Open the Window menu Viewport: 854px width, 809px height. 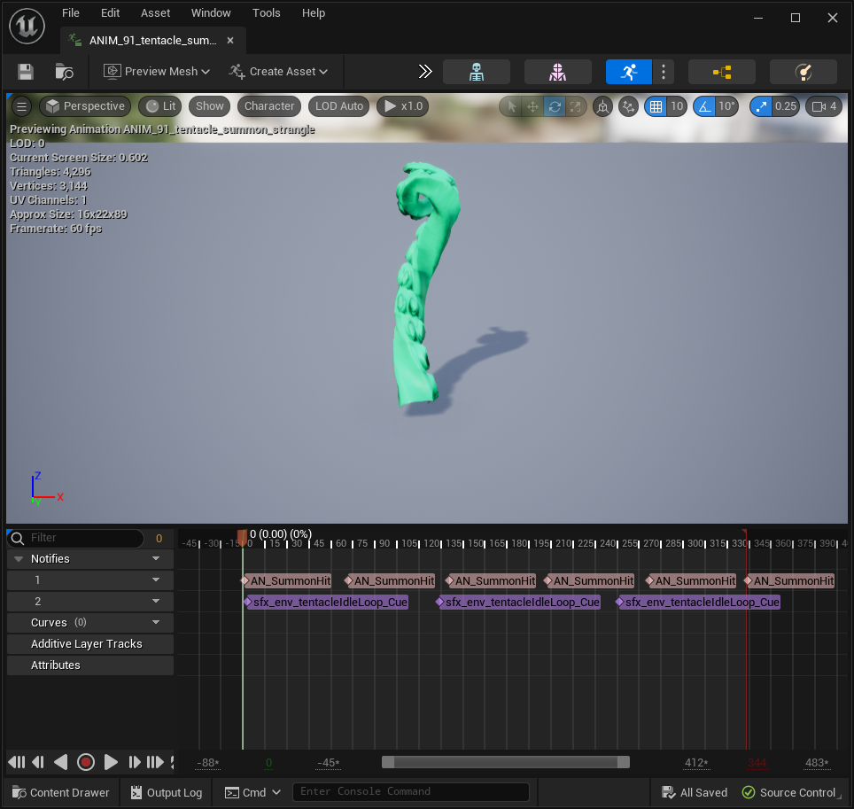(x=211, y=13)
